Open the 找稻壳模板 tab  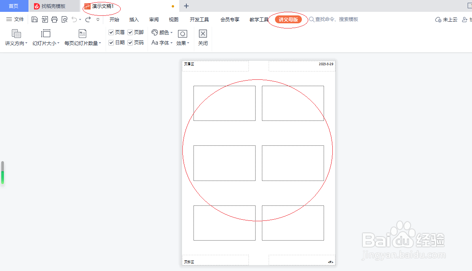54,6
